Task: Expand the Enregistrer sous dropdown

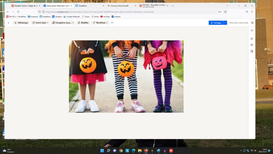Action: tap(63, 23)
